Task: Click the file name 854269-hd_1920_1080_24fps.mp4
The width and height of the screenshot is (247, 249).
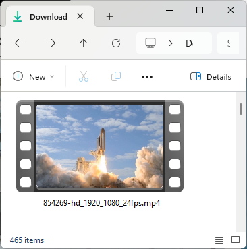Action: coord(101,203)
